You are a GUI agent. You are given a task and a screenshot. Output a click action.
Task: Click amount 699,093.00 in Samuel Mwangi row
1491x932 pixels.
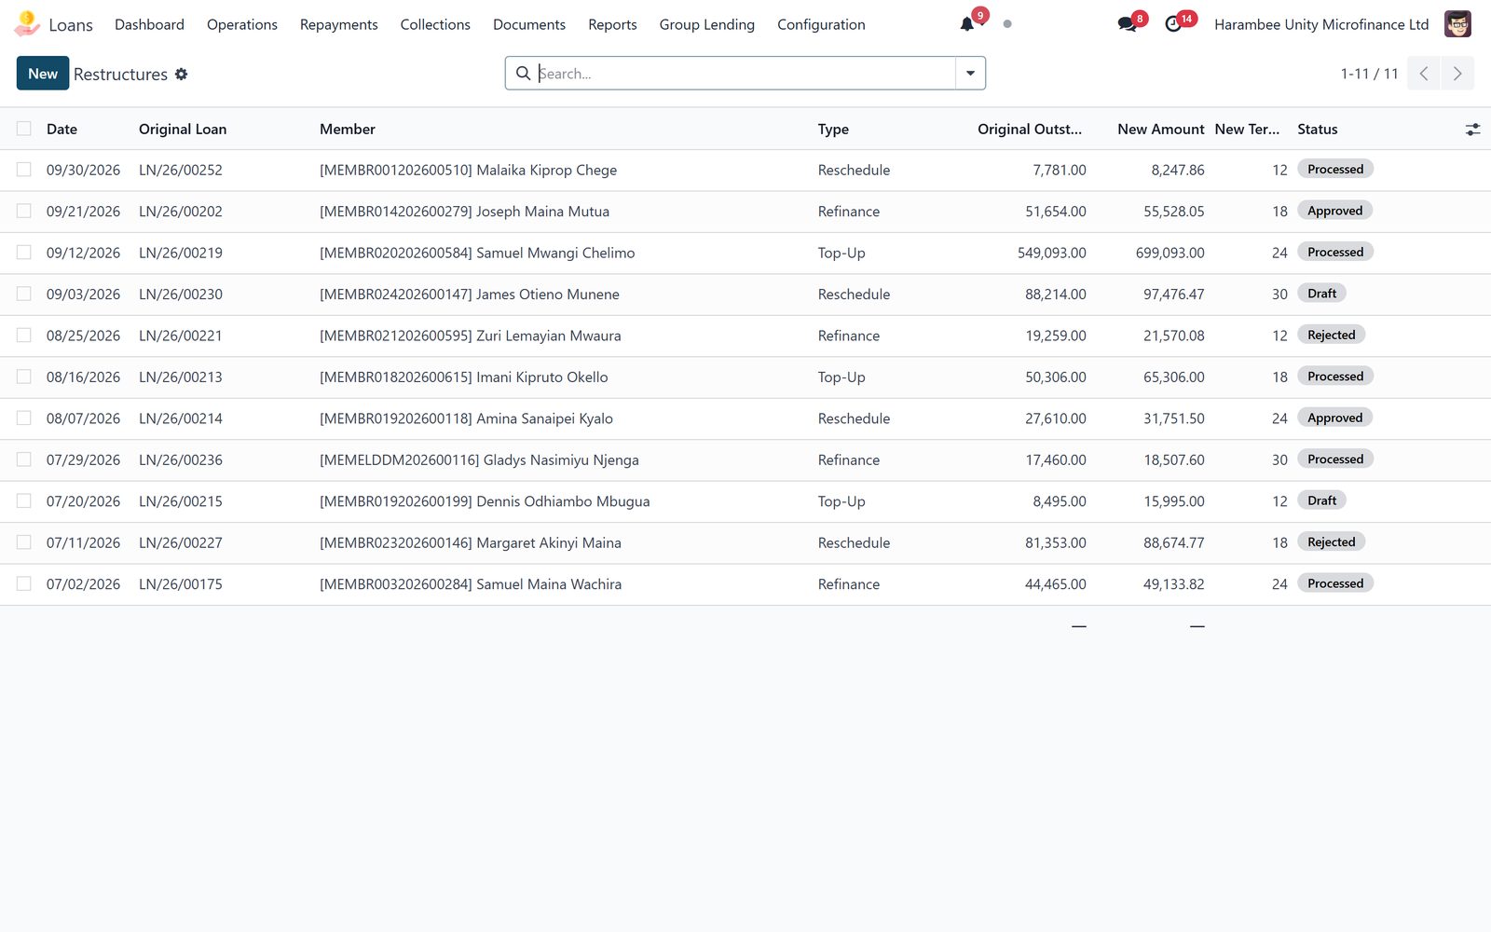[x=1170, y=253]
